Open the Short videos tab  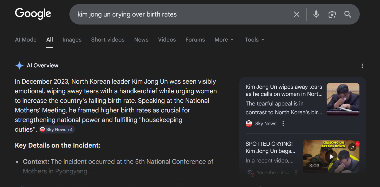108,40
